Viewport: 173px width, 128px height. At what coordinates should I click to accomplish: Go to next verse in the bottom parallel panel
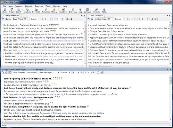pyautogui.click(x=94, y=73)
